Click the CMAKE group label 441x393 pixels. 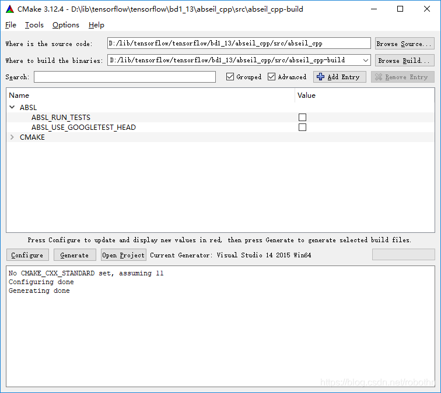32,137
